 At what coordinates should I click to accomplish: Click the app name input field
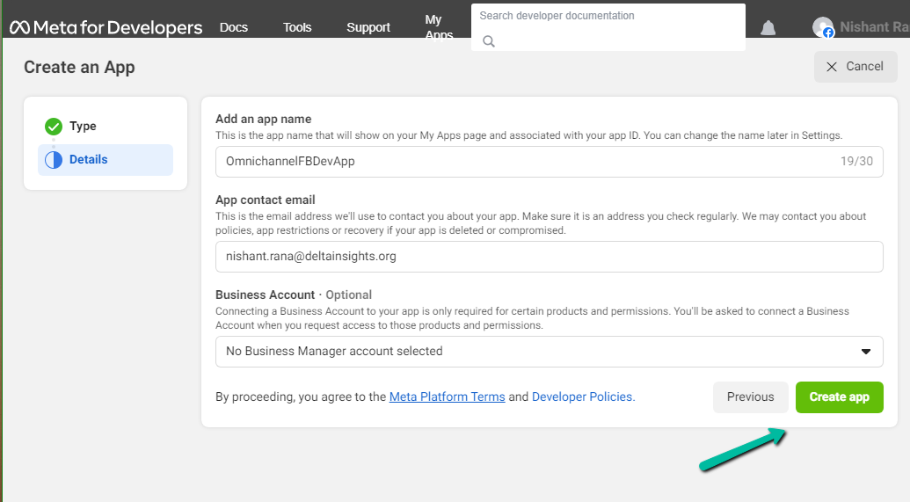(x=528, y=162)
